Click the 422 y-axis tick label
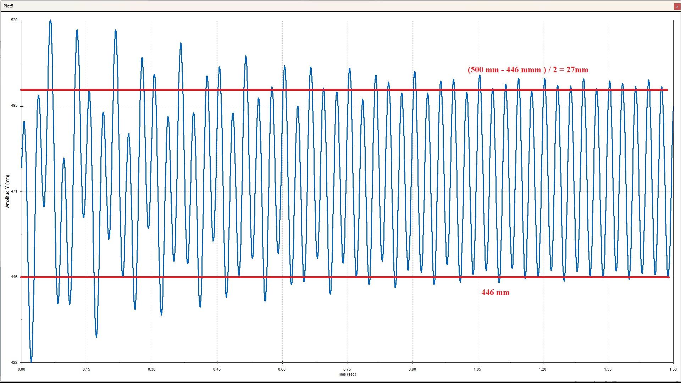Image resolution: width=681 pixels, height=383 pixels. pos(14,362)
